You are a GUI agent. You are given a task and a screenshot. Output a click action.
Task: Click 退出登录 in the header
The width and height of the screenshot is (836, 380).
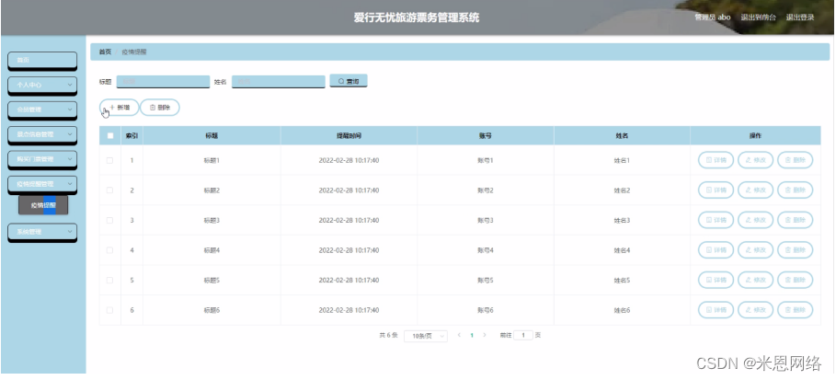click(800, 17)
